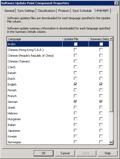120x159 pixels.
Task: Open the Classifications tab
Action: 46,11
